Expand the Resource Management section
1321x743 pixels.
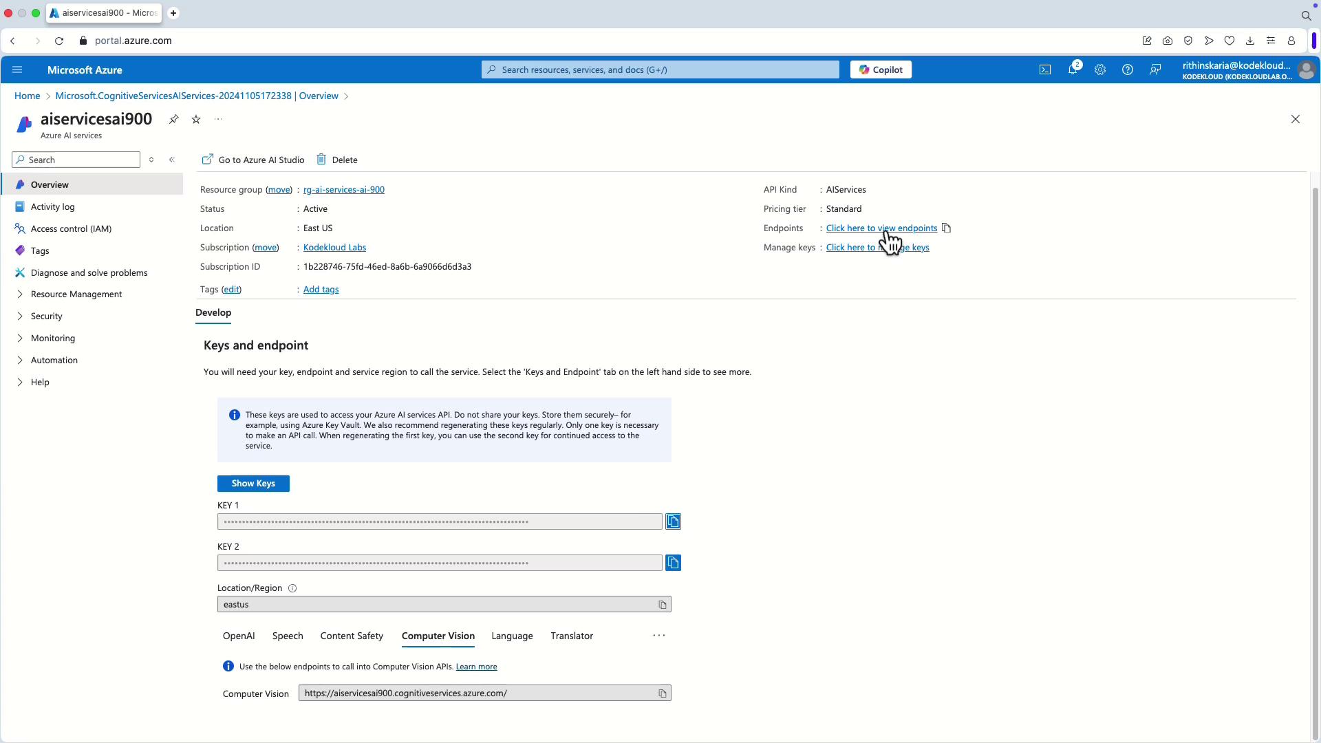pos(76,294)
